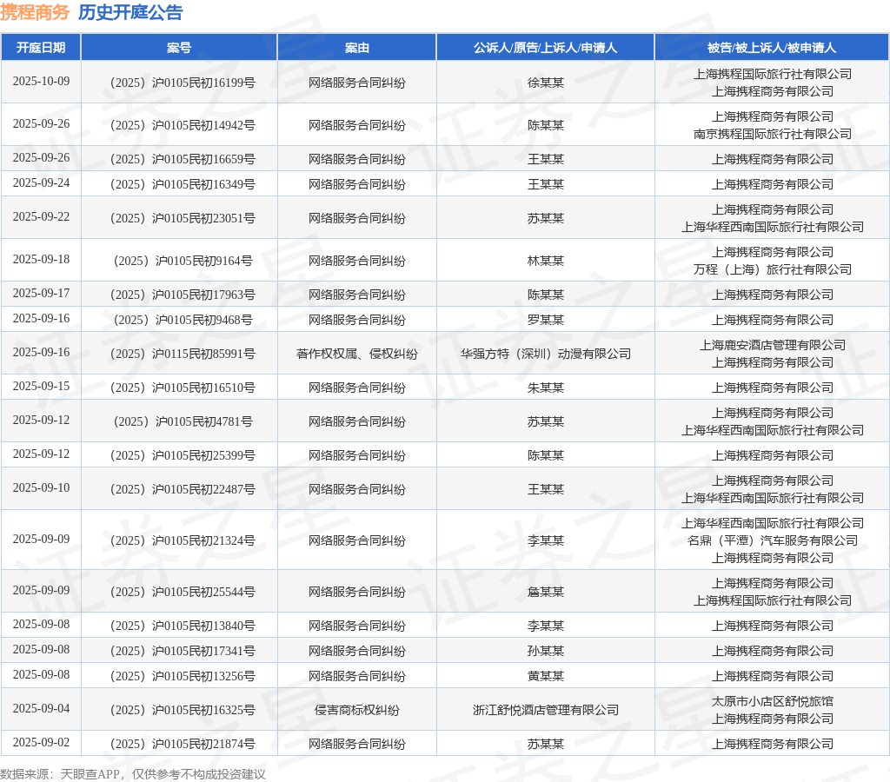Click case number 沪0105民初21874号
Image resolution: width=890 pixels, height=782 pixels.
coord(183,744)
